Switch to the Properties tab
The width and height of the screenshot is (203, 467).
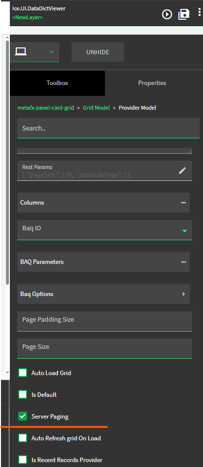[x=152, y=83]
